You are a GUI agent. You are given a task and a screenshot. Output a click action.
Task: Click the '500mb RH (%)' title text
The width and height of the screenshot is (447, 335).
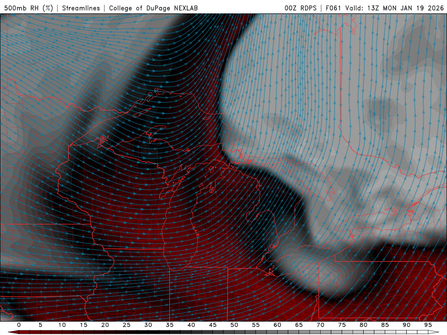[28, 8]
